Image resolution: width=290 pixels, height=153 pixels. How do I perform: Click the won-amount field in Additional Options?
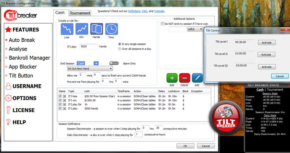[178, 29]
